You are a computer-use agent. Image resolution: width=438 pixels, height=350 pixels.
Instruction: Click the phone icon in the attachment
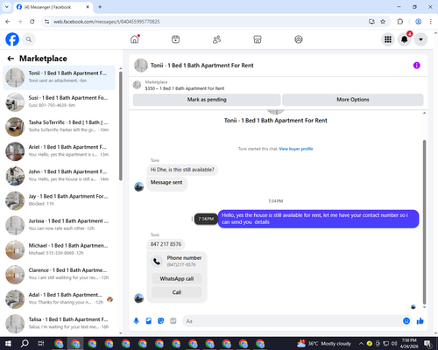[x=157, y=261]
